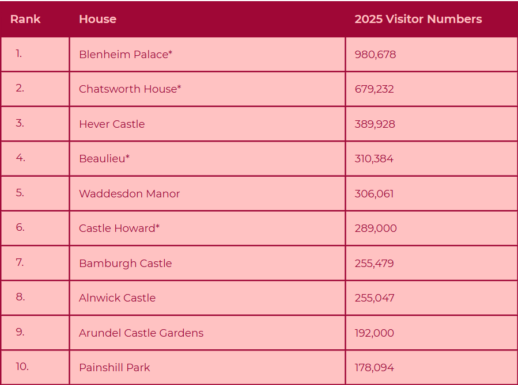Select the 679,232 visitor figure
The height and width of the screenshot is (385, 518).
(374, 89)
